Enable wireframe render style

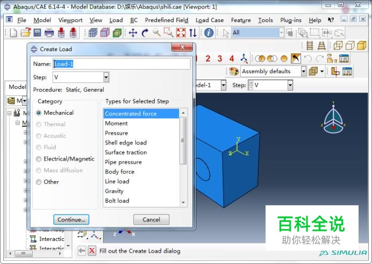[x=338, y=45]
